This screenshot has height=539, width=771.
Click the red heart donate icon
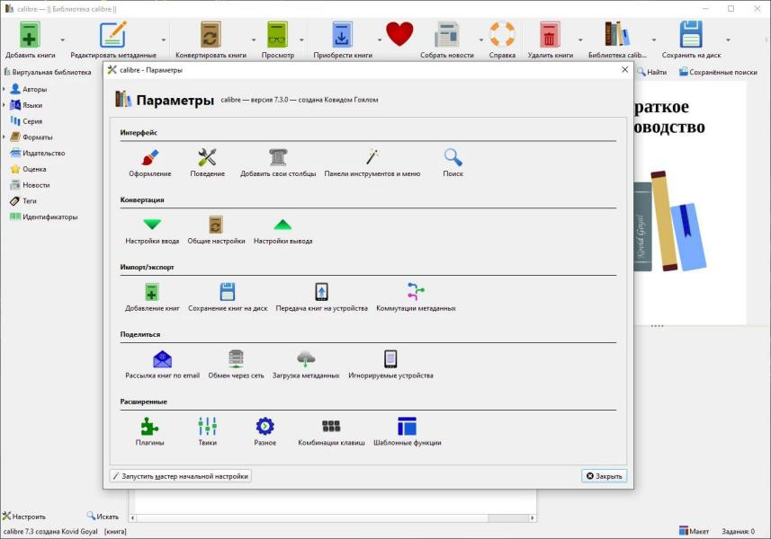pyautogui.click(x=399, y=34)
